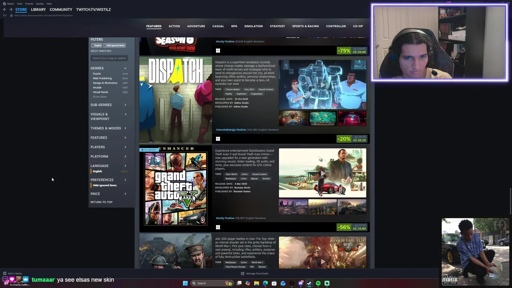The image size is (512, 288).
Task: Open the TWITCH.TV/WISTILZ profile tab
Action: [x=94, y=10]
